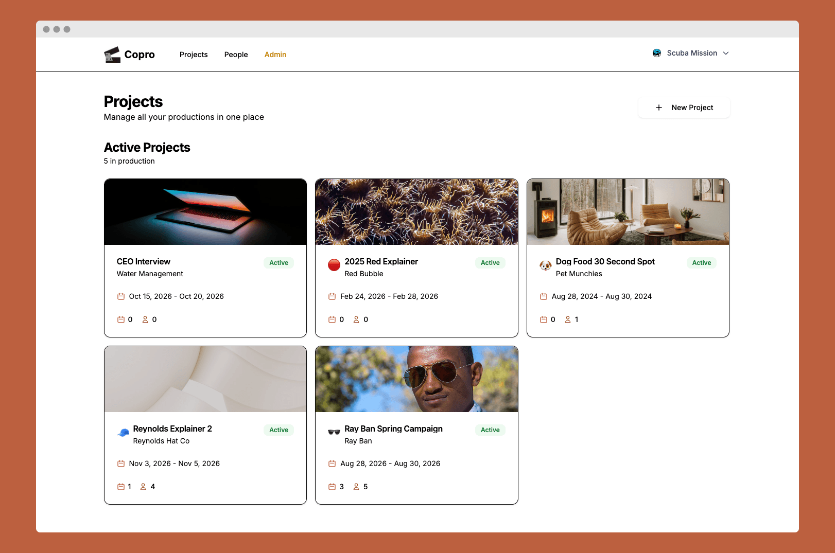The width and height of the screenshot is (835, 553).
Task: Click the New Project button
Action: click(684, 108)
